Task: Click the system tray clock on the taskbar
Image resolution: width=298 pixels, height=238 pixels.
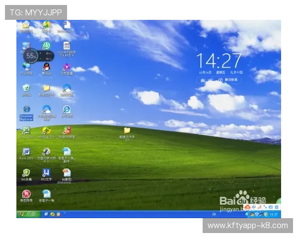Action: [x=274, y=214]
